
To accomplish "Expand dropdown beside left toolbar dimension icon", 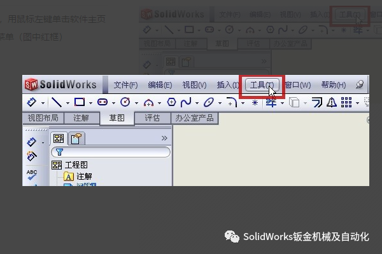I will [43, 143].
